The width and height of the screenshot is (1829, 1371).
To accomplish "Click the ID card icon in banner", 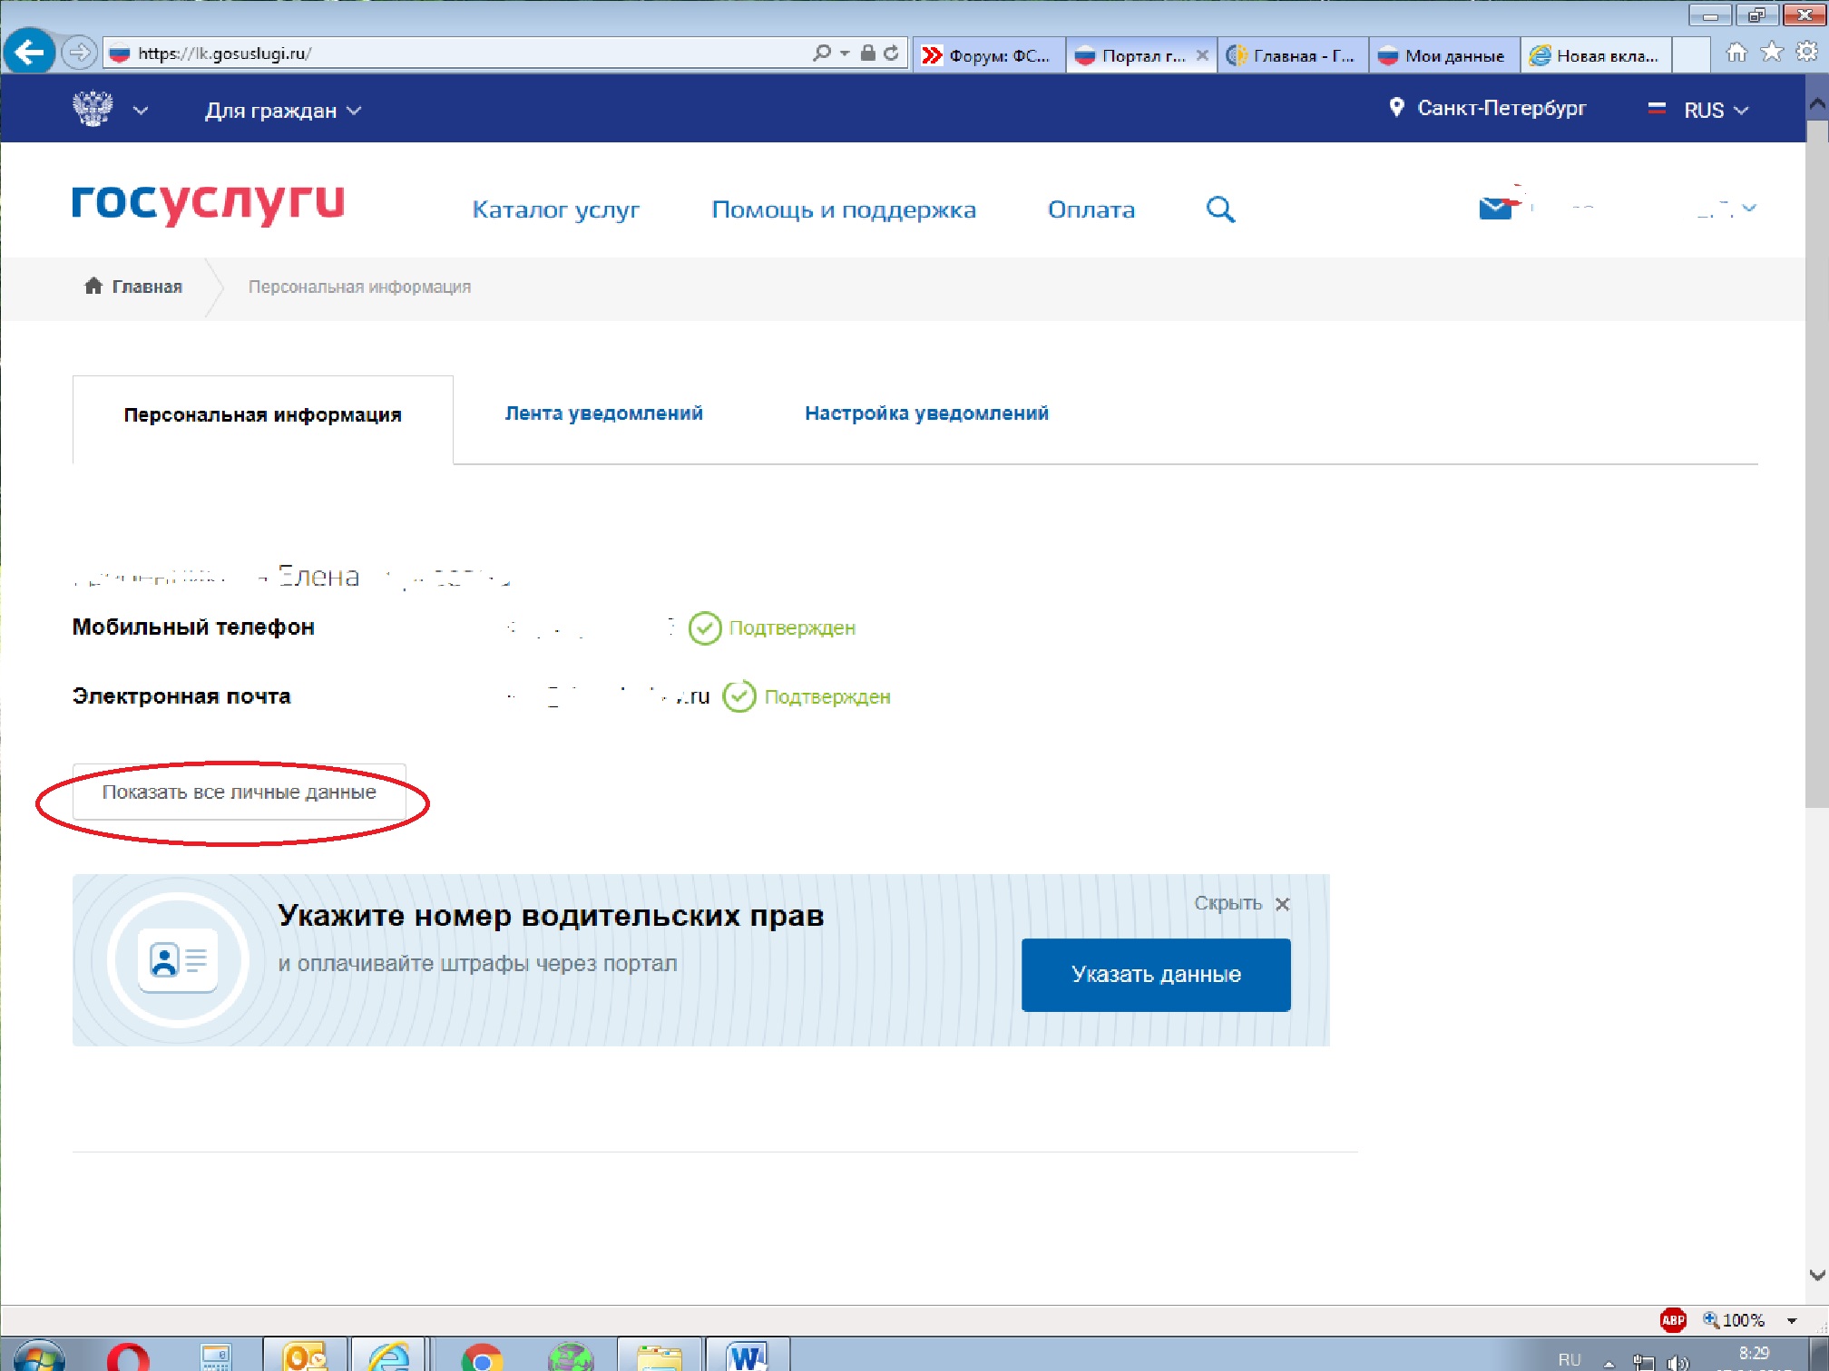I will (178, 959).
